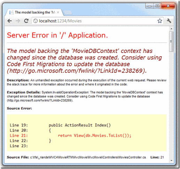Maximize the browser window

tap(157, 6)
